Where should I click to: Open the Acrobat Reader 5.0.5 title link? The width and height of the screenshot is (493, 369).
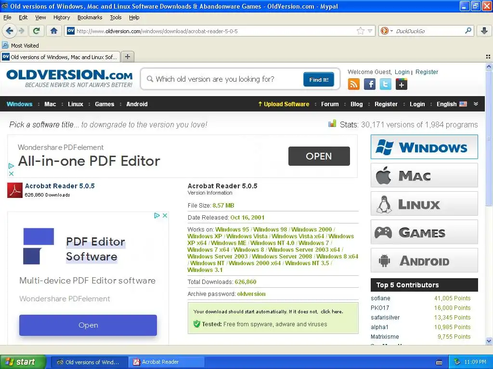[60, 186]
